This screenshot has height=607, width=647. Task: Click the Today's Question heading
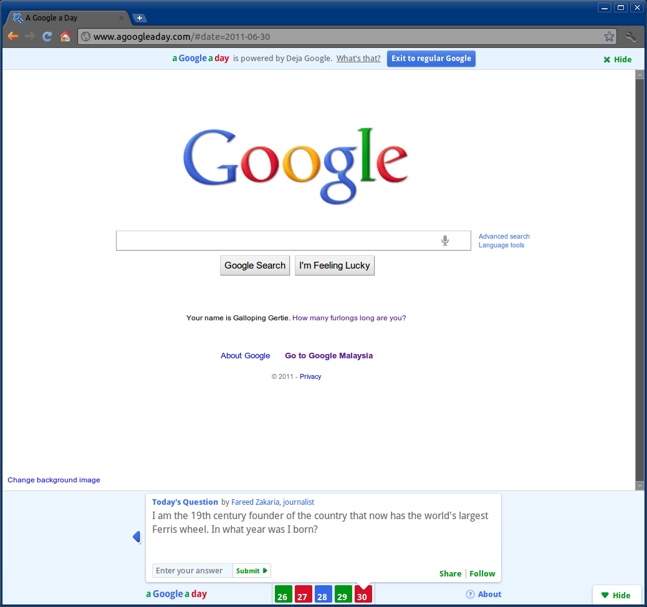point(185,502)
